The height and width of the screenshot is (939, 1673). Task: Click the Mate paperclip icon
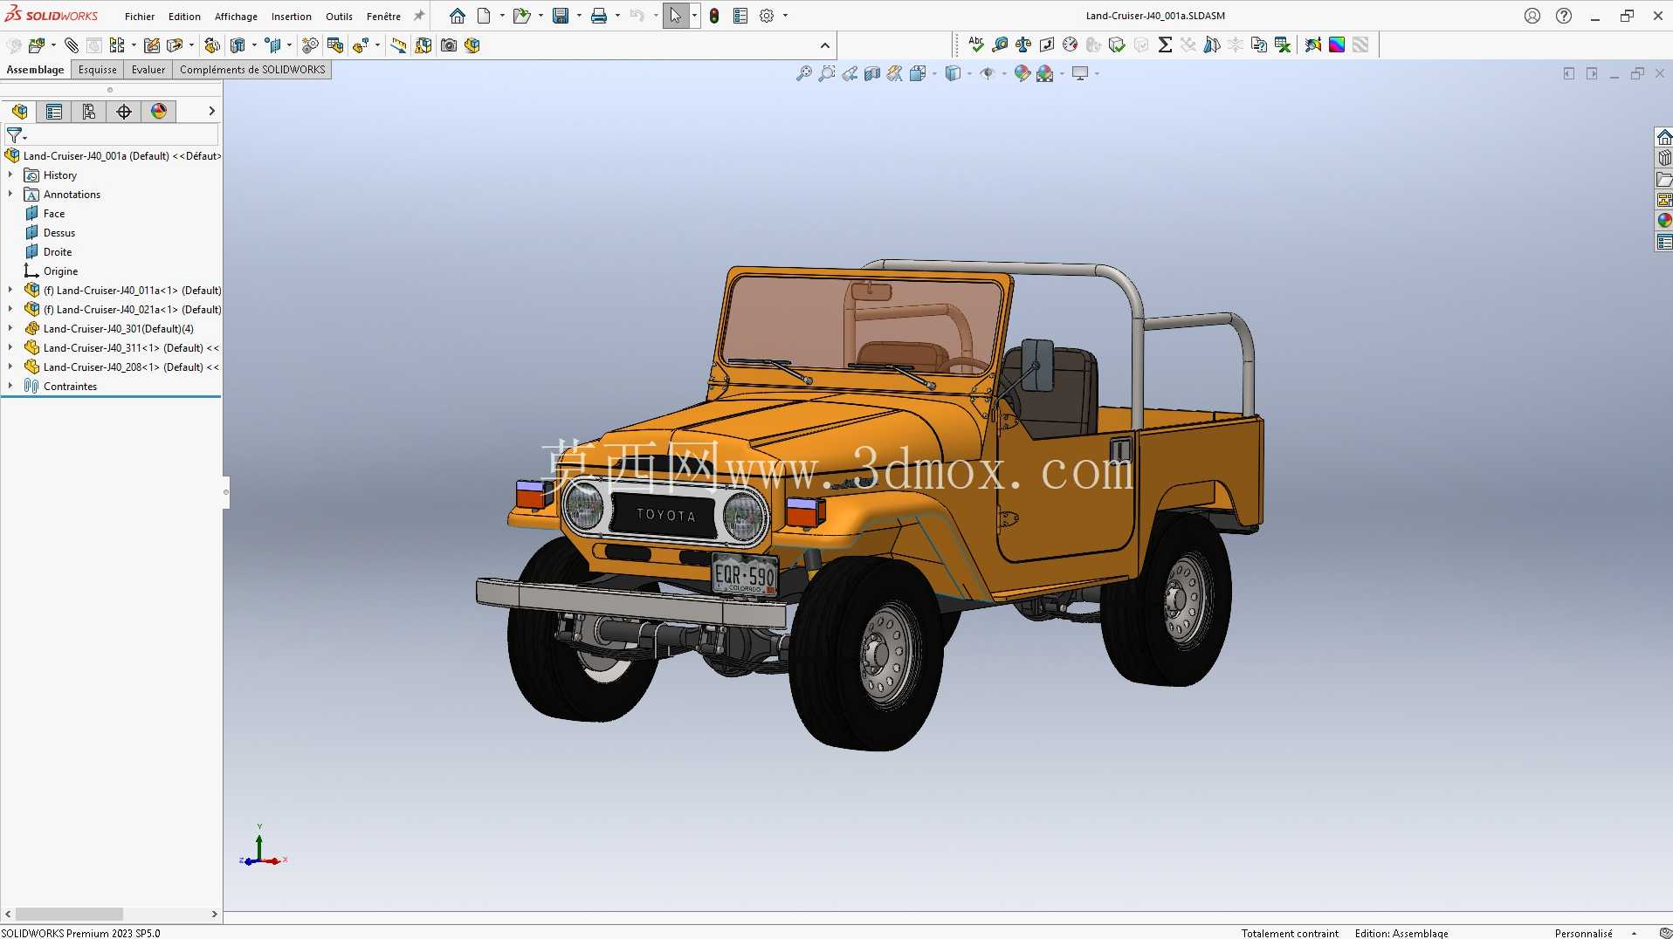click(71, 45)
